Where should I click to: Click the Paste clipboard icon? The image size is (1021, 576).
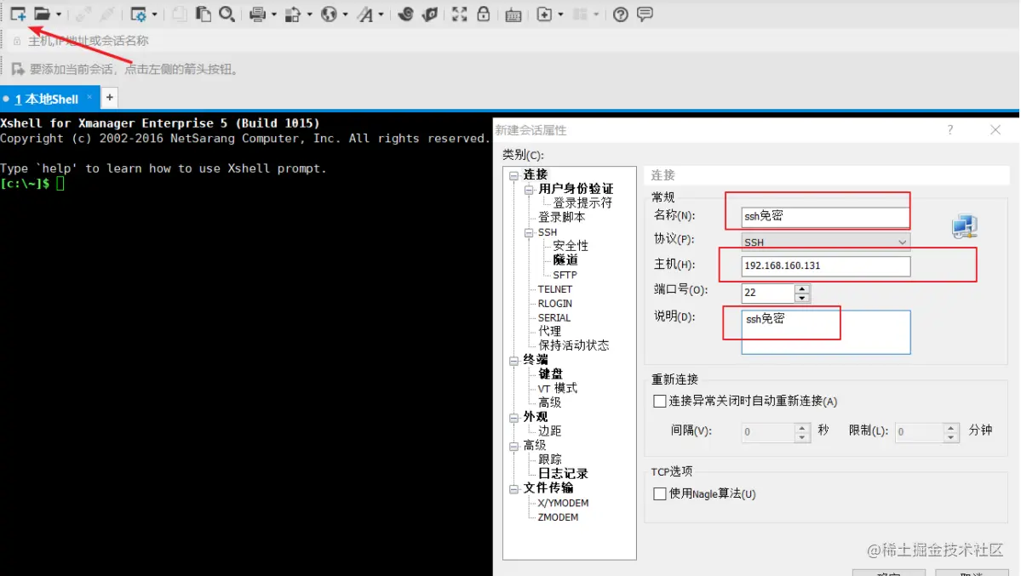[x=204, y=14]
